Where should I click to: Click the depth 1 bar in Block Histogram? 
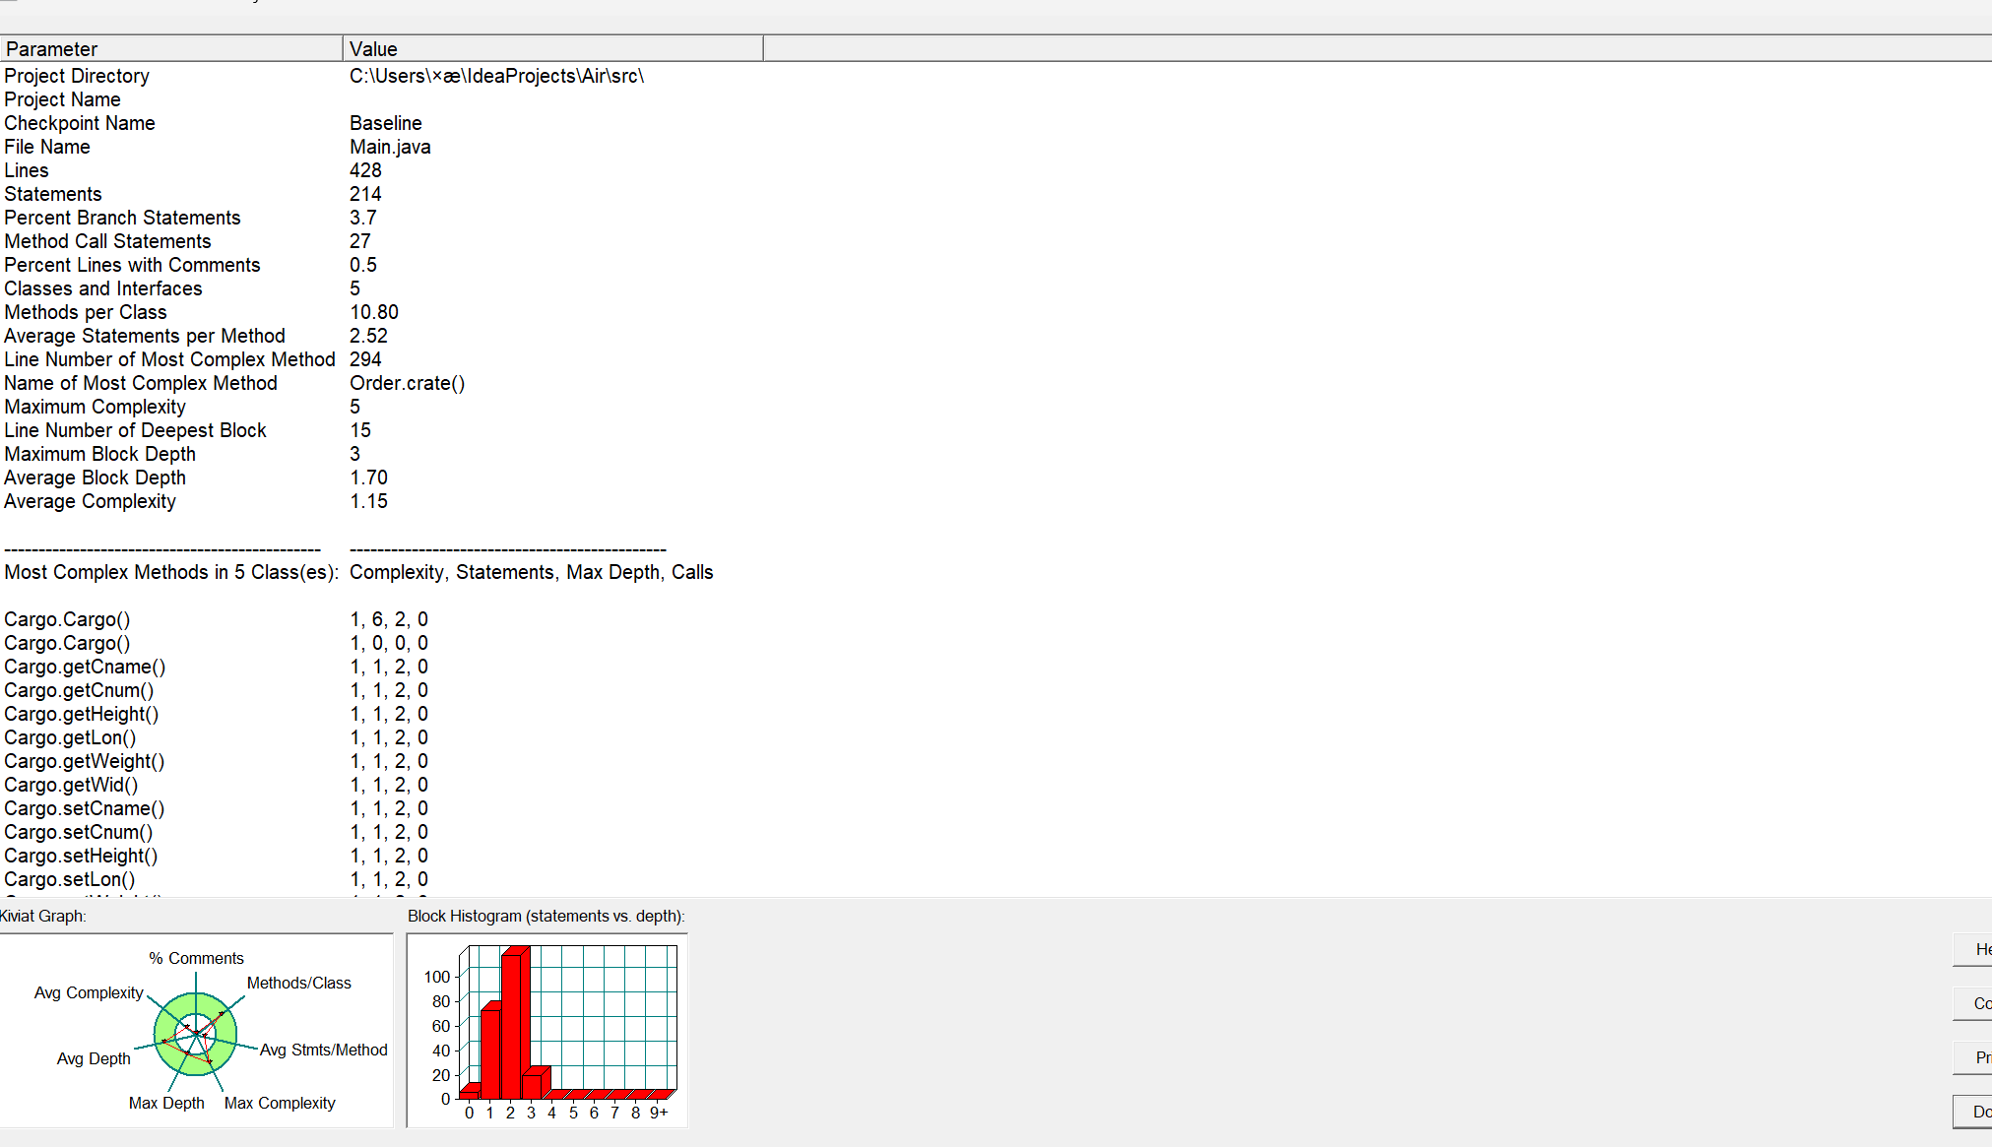click(x=490, y=1053)
